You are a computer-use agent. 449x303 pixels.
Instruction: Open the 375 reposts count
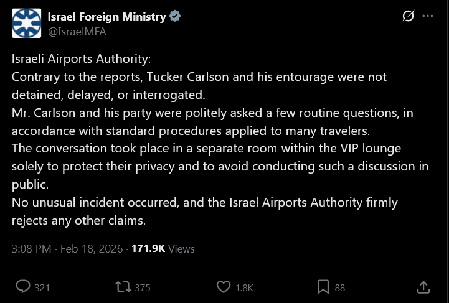pyautogui.click(x=143, y=287)
